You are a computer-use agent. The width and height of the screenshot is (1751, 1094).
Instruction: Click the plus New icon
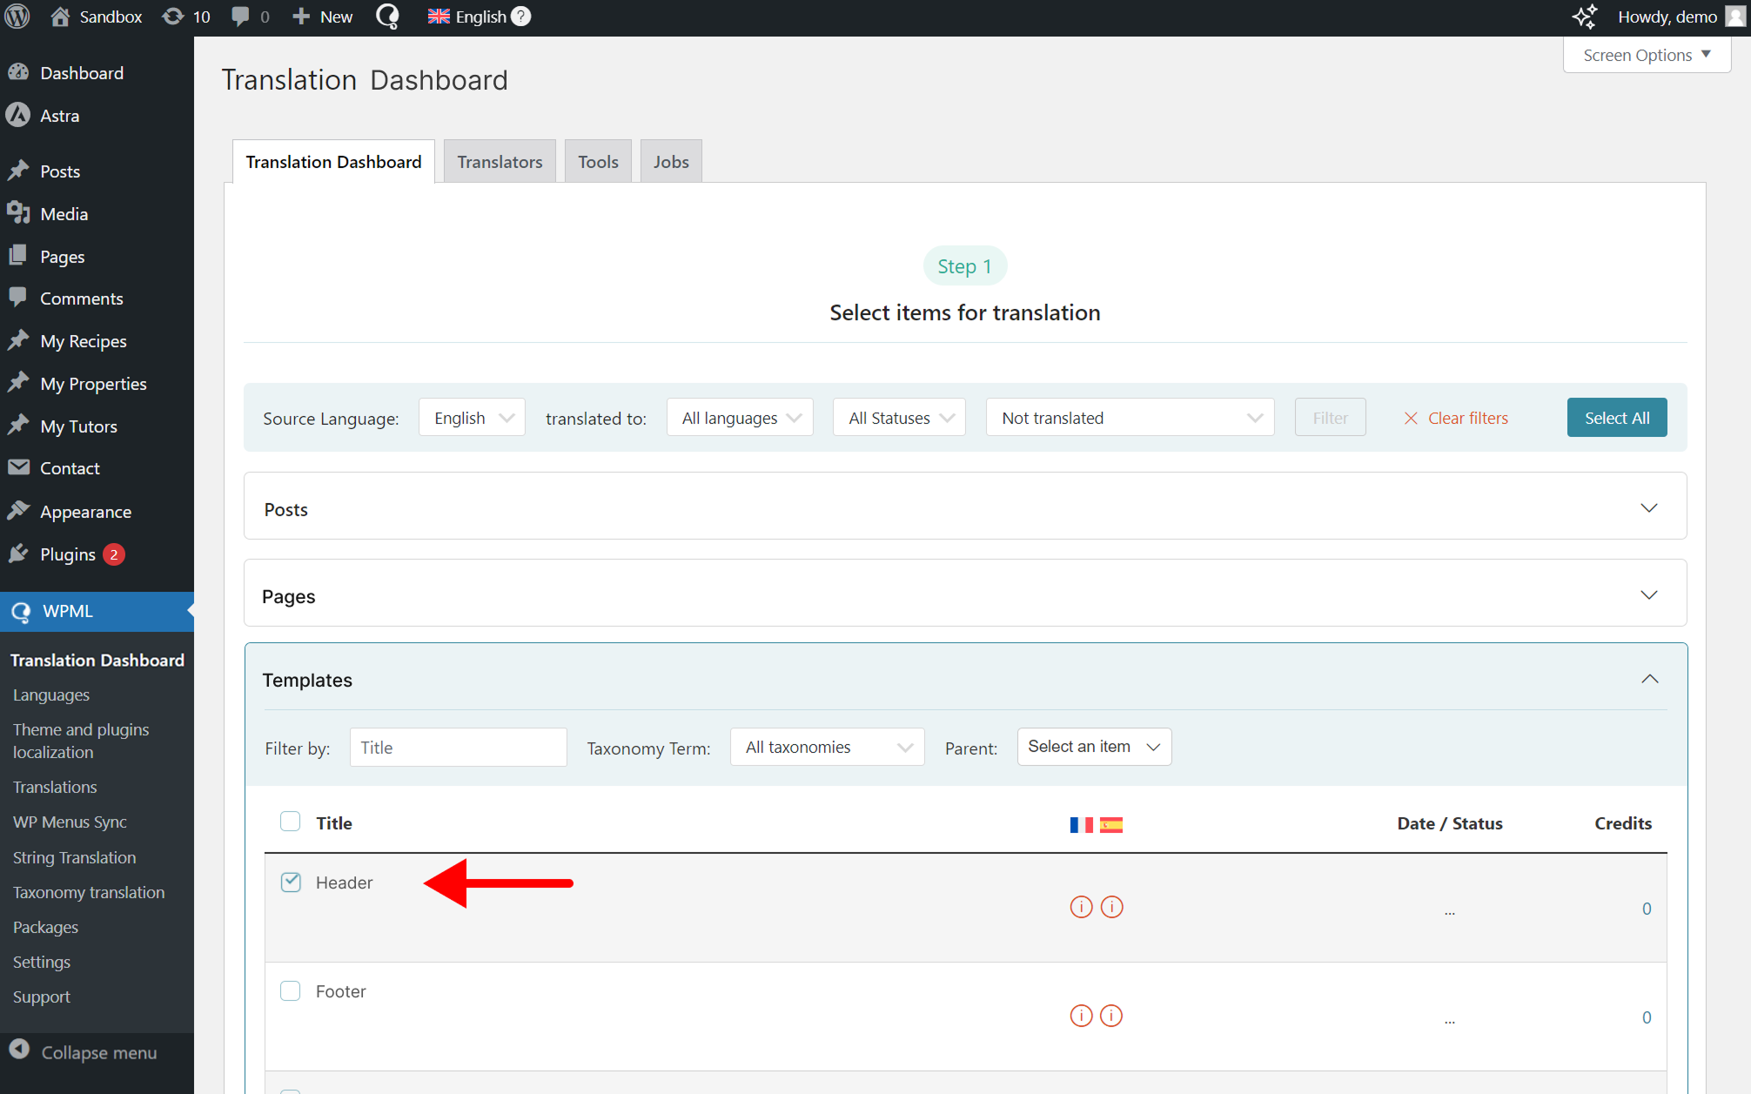click(301, 17)
